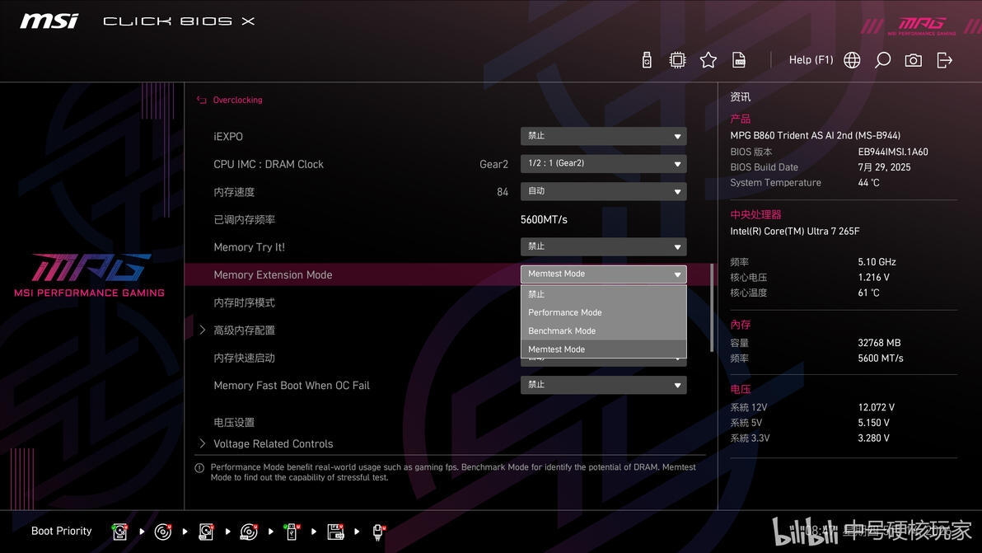Click the info icon beside help description
Screen dimensions: 982x553
click(199, 468)
